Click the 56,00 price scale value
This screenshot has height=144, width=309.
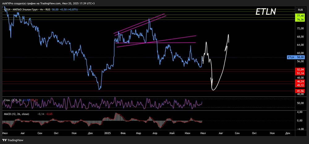[300, 61]
